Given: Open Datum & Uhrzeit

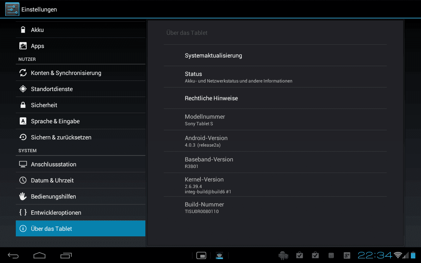Looking at the screenshot, I should tap(81, 180).
